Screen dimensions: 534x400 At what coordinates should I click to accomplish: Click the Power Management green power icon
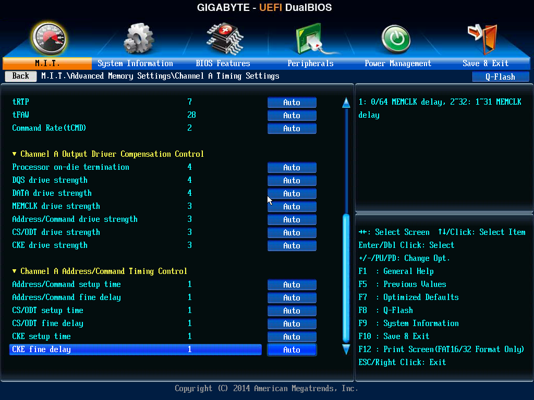pyautogui.click(x=396, y=39)
